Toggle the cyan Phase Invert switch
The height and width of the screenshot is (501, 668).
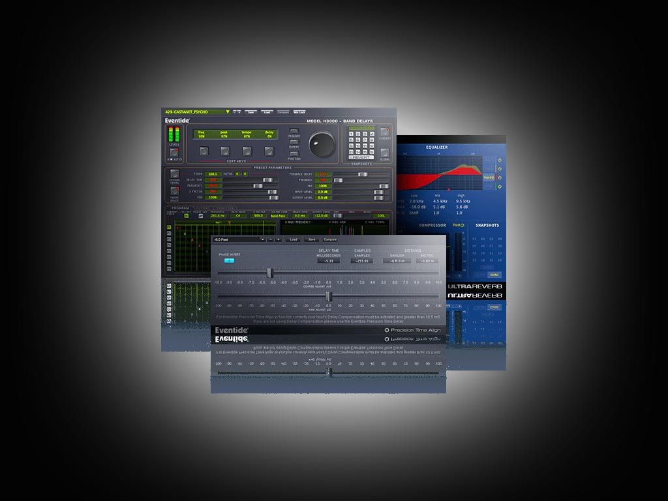[x=229, y=260]
